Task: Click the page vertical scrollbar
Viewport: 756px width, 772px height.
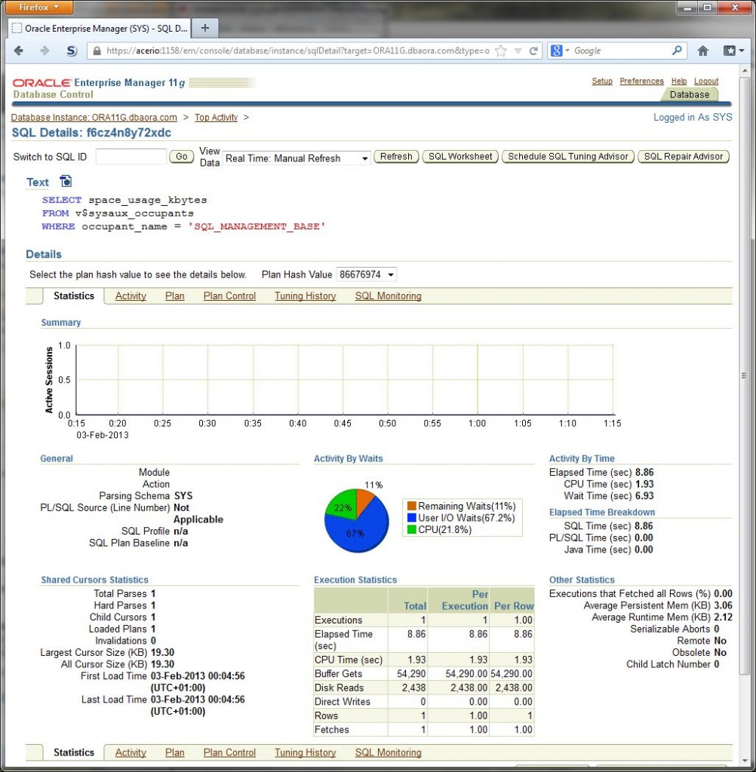Action: pyautogui.click(x=744, y=374)
